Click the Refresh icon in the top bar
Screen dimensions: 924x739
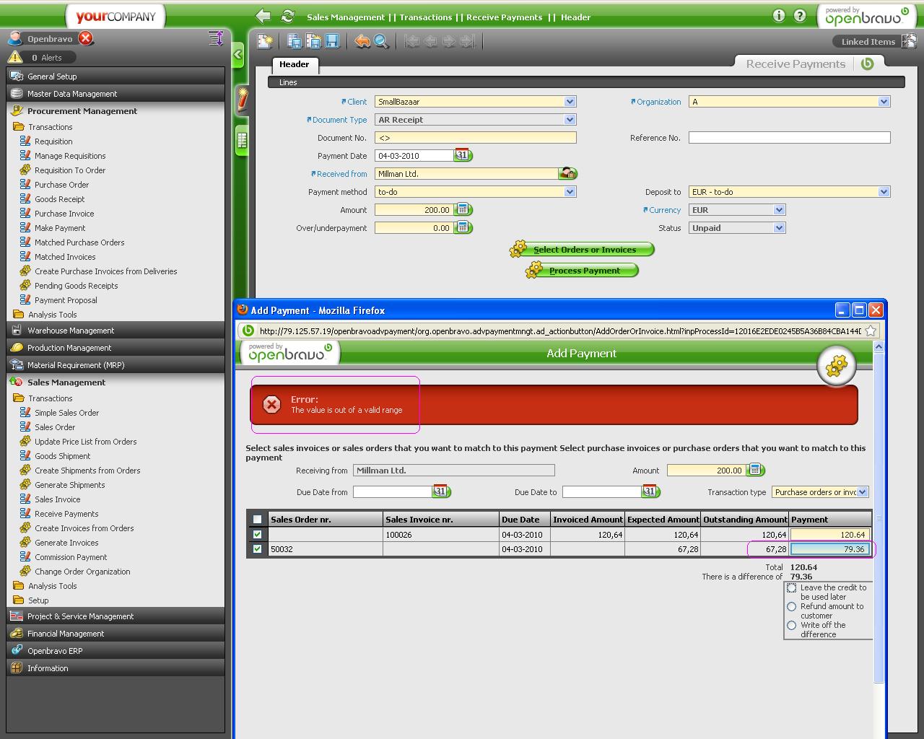287,17
